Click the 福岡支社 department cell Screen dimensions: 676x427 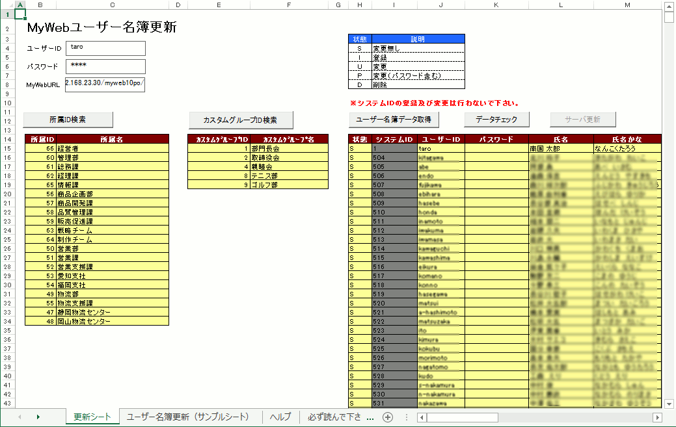pyautogui.click(x=113, y=285)
